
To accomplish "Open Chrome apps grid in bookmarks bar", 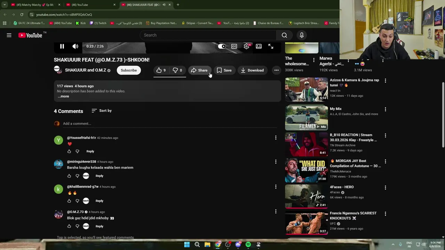I will 5,23.
